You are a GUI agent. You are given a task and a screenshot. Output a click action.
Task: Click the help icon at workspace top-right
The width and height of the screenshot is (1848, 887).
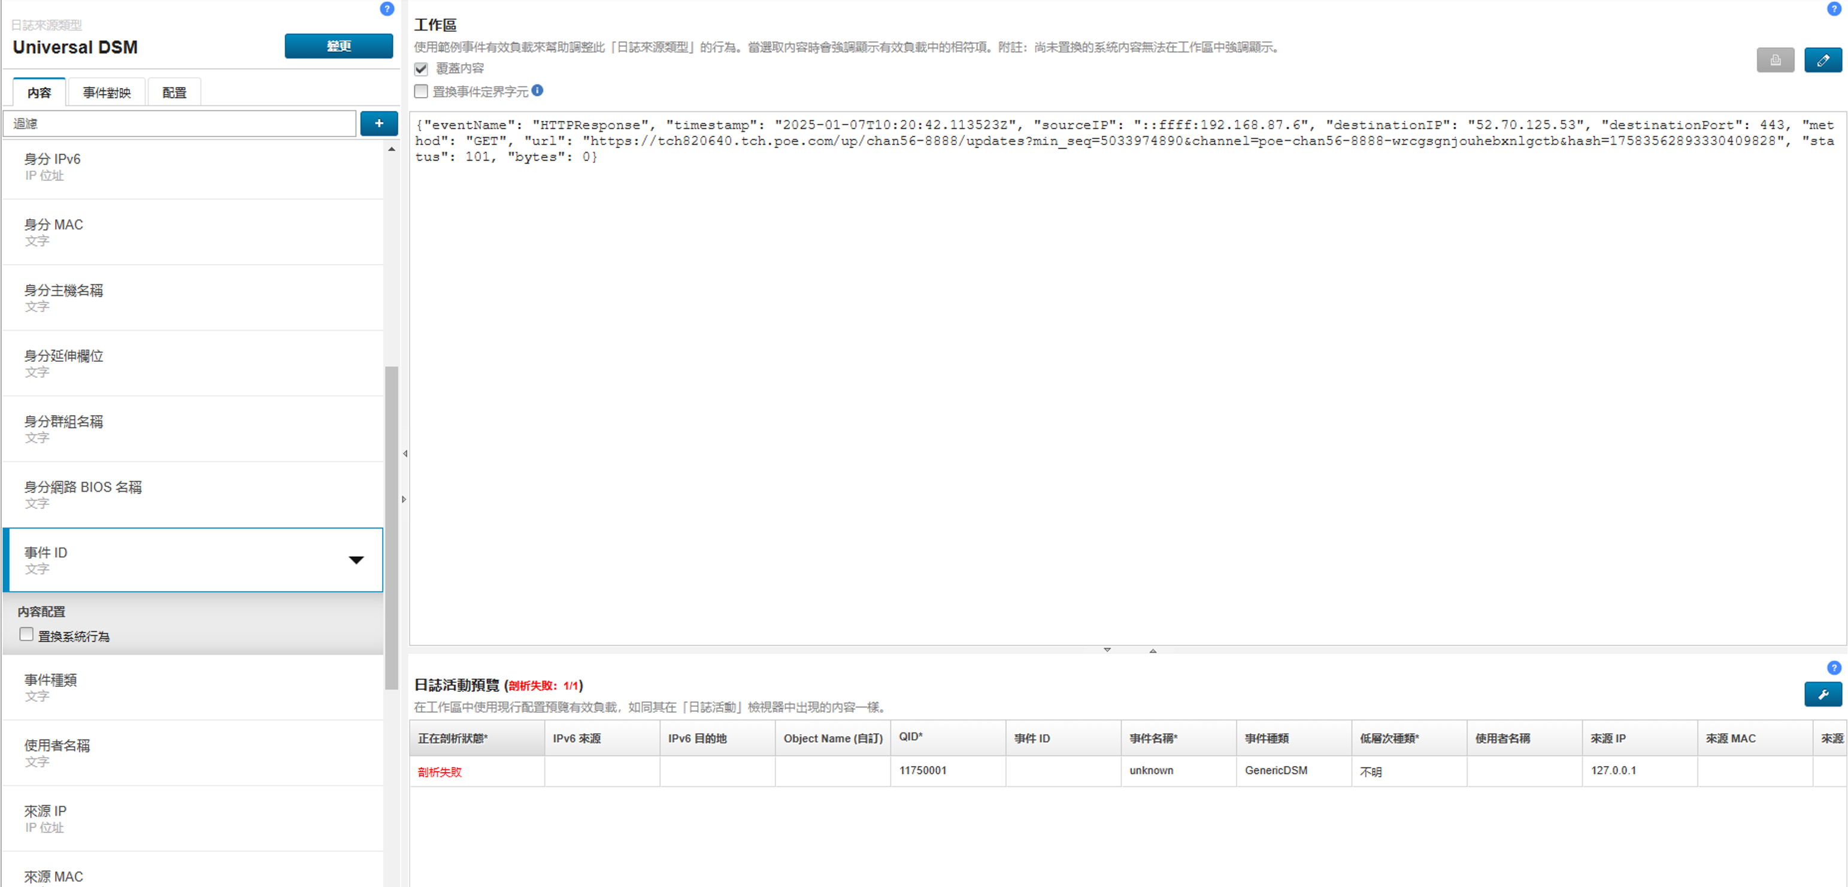pyautogui.click(x=1834, y=8)
